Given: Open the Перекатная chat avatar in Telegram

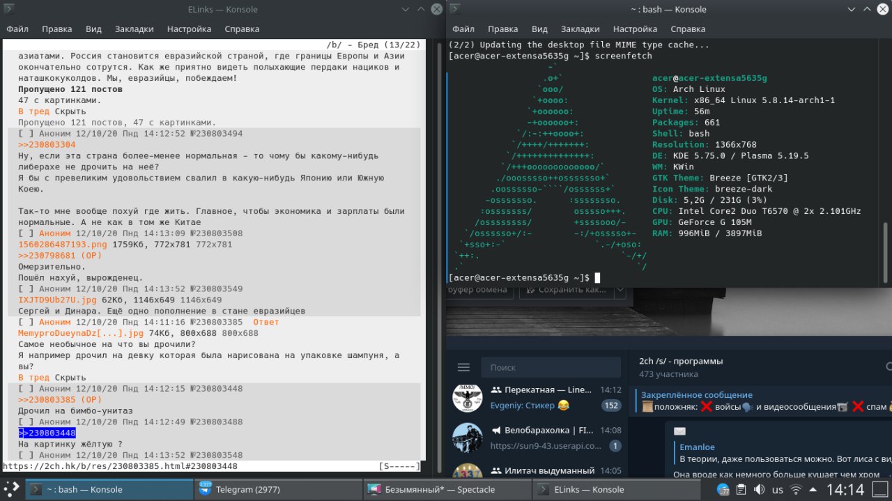Looking at the screenshot, I should (467, 397).
